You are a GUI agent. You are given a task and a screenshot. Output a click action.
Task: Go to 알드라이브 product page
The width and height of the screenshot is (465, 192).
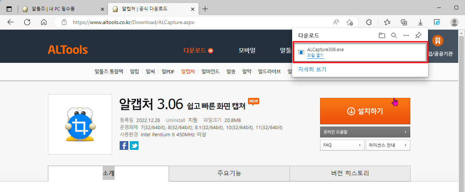click(269, 71)
